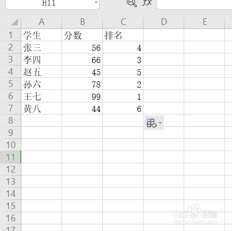Select row 16 header
Viewport: 232px width, 231px height.
(x=11, y=218)
